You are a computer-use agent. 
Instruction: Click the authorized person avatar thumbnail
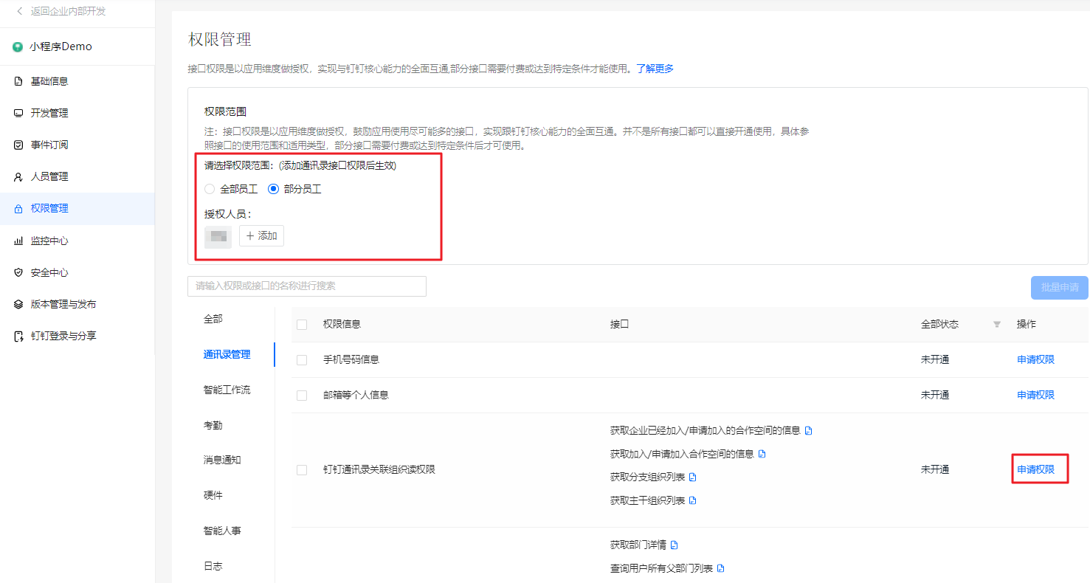[x=218, y=237]
